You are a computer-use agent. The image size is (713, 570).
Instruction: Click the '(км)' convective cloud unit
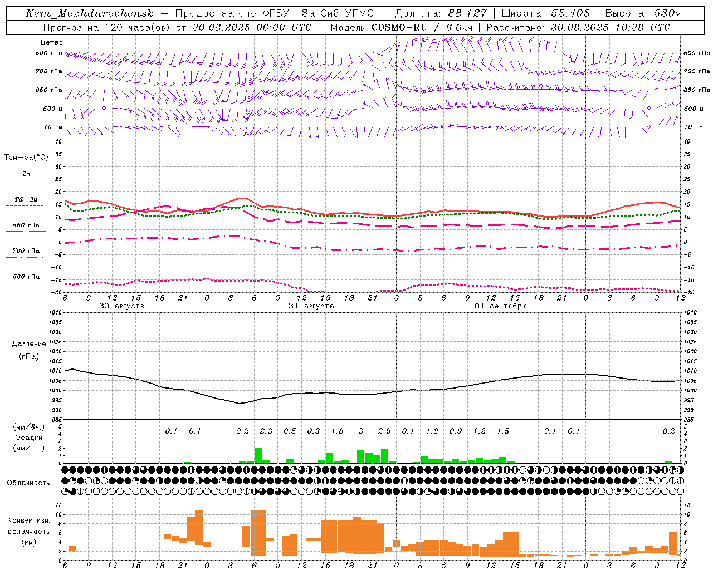click(x=28, y=542)
